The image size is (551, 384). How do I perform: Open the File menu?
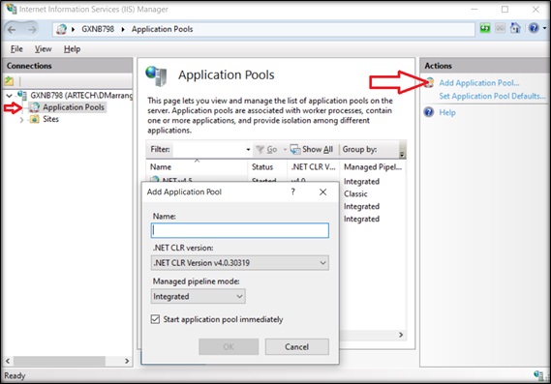point(16,49)
